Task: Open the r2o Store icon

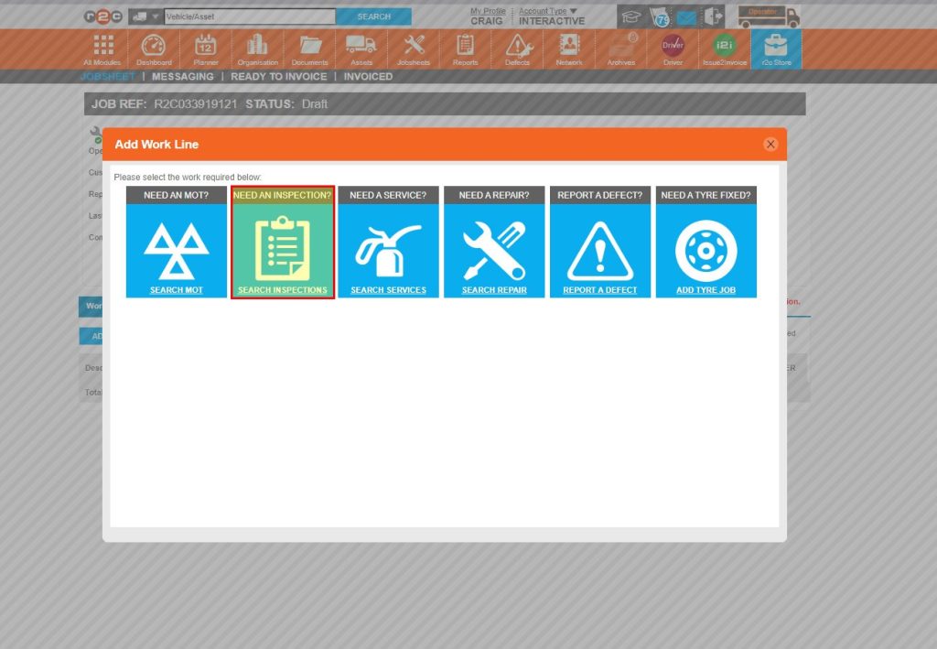Action: coord(776,48)
